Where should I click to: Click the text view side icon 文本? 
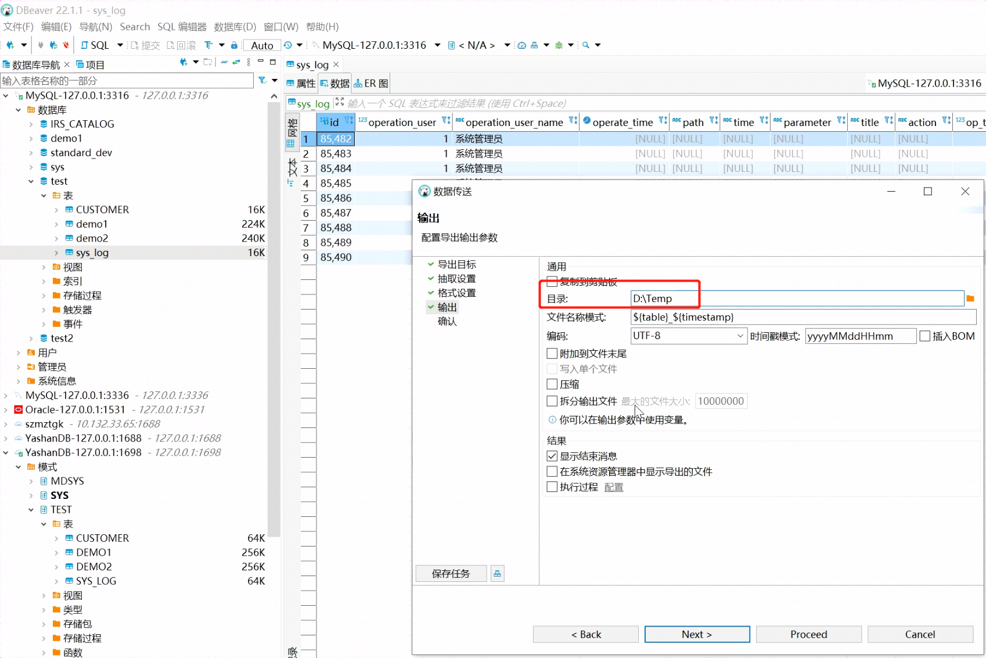[292, 171]
